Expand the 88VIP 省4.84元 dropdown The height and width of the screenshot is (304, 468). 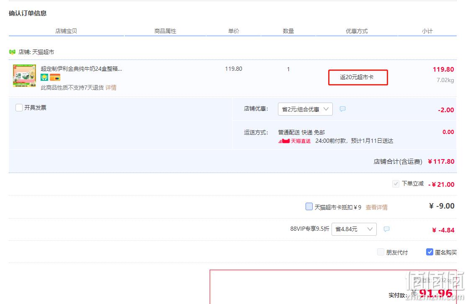tap(354, 229)
